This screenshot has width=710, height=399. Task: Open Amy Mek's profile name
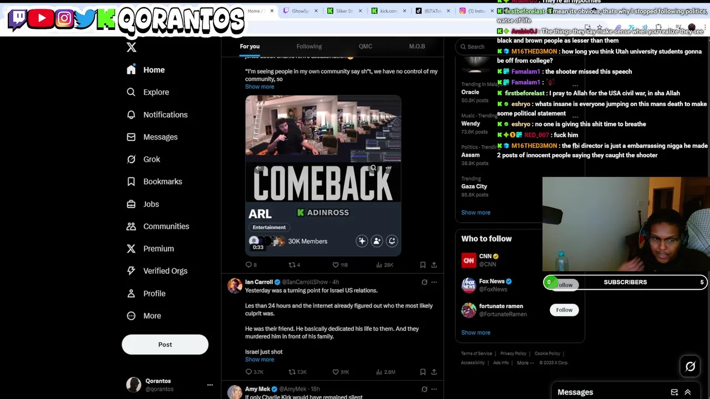pos(257,389)
